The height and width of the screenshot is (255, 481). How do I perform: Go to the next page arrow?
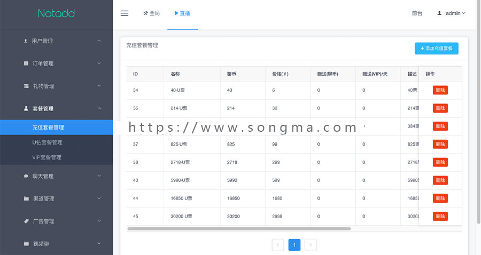(x=311, y=244)
